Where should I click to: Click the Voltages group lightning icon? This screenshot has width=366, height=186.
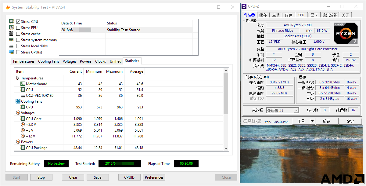tap(18, 113)
